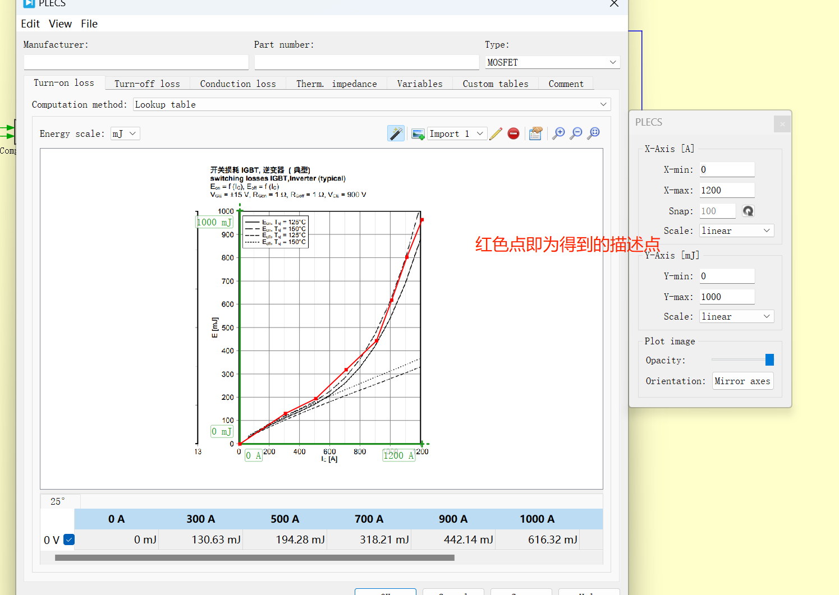Screen dimensions: 839x595
Task: Click the Part number input field
Action: click(x=366, y=62)
